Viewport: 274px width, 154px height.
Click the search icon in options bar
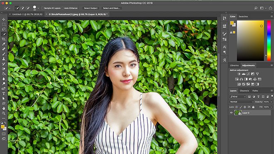[256, 8]
